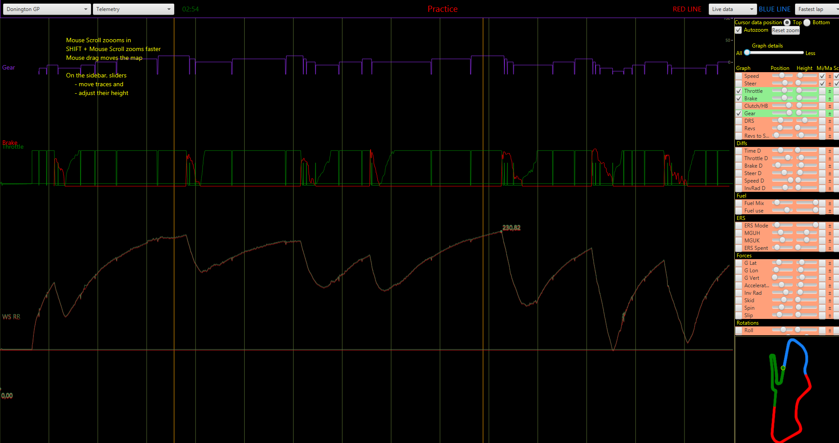Click the ± icon in the Speed row
This screenshot has width=839, height=443.
tap(830, 76)
